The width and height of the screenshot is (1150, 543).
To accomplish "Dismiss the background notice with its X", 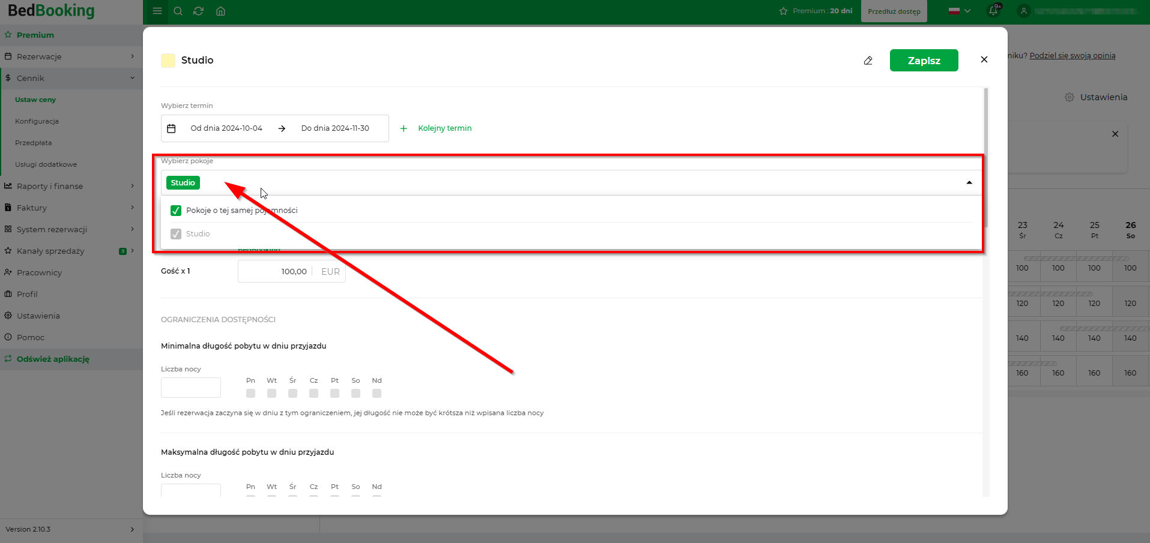I will 1115,134.
